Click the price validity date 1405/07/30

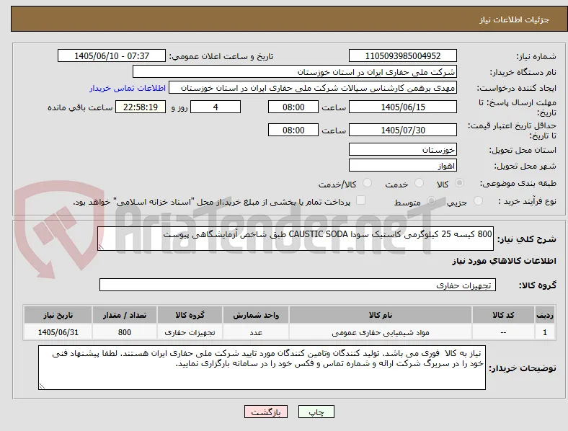click(403, 130)
